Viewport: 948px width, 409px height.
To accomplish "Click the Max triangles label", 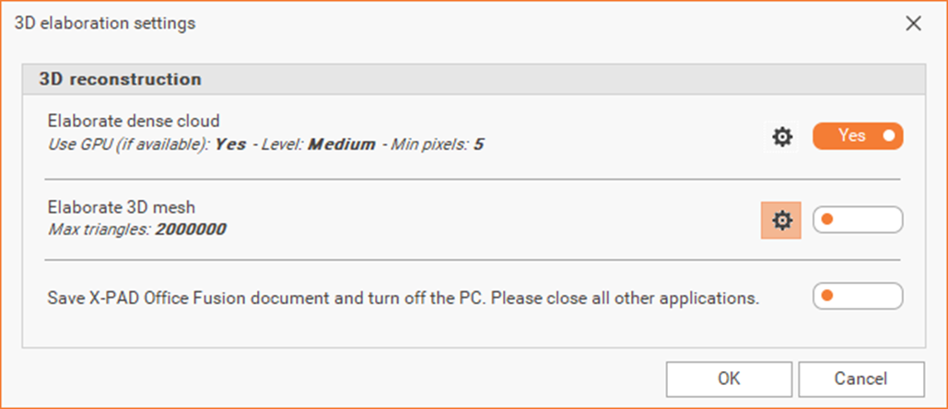I will 99,228.
